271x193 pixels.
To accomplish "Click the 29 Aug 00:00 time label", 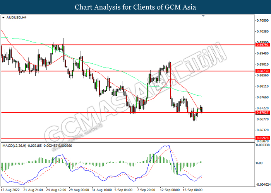I will pos(79,190).
